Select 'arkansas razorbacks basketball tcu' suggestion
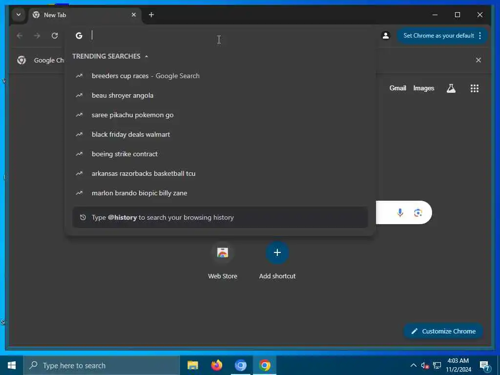Screen dimensions: 500x375 click(220, 173)
